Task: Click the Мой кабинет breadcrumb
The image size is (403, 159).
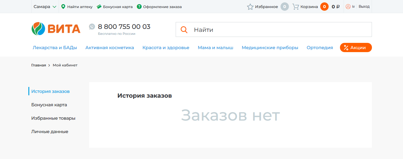Action: (x=65, y=65)
